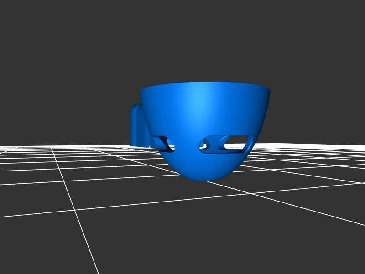The height and width of the screenshot is (274, 365).
Task: Click the grid floor below the bowl
Action: (x=205, y=214)
